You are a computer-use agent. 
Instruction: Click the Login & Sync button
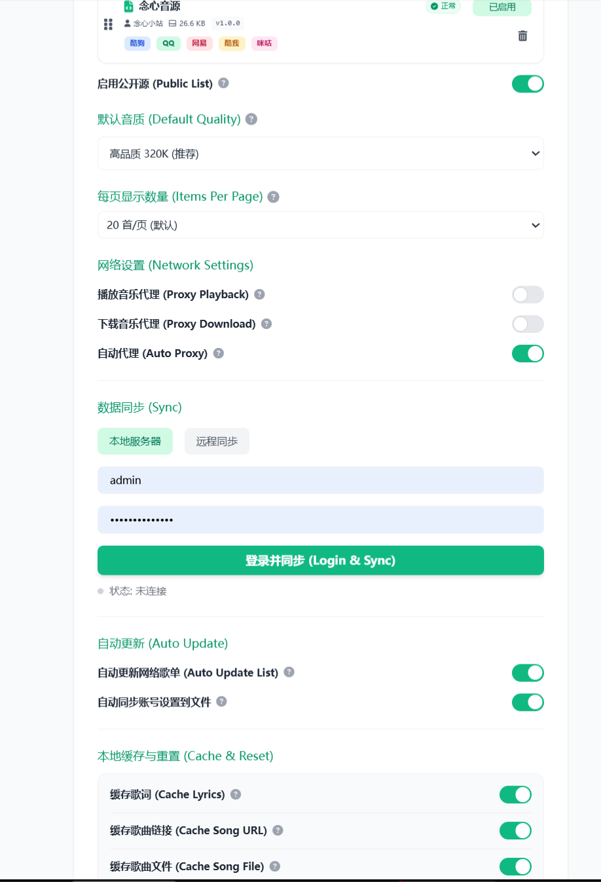pyautogui.click(x=321, y=560)
